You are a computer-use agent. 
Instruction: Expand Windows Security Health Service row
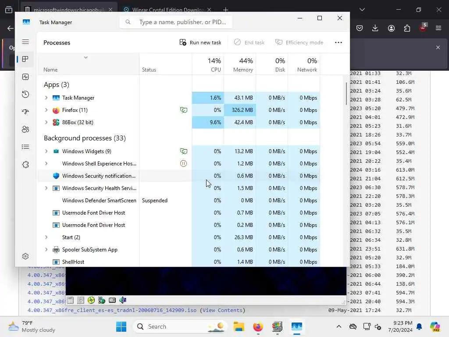pyautogui.click(x=46, y=188)
